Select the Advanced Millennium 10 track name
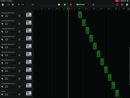130x98 pixels. (x=8, y=68)
